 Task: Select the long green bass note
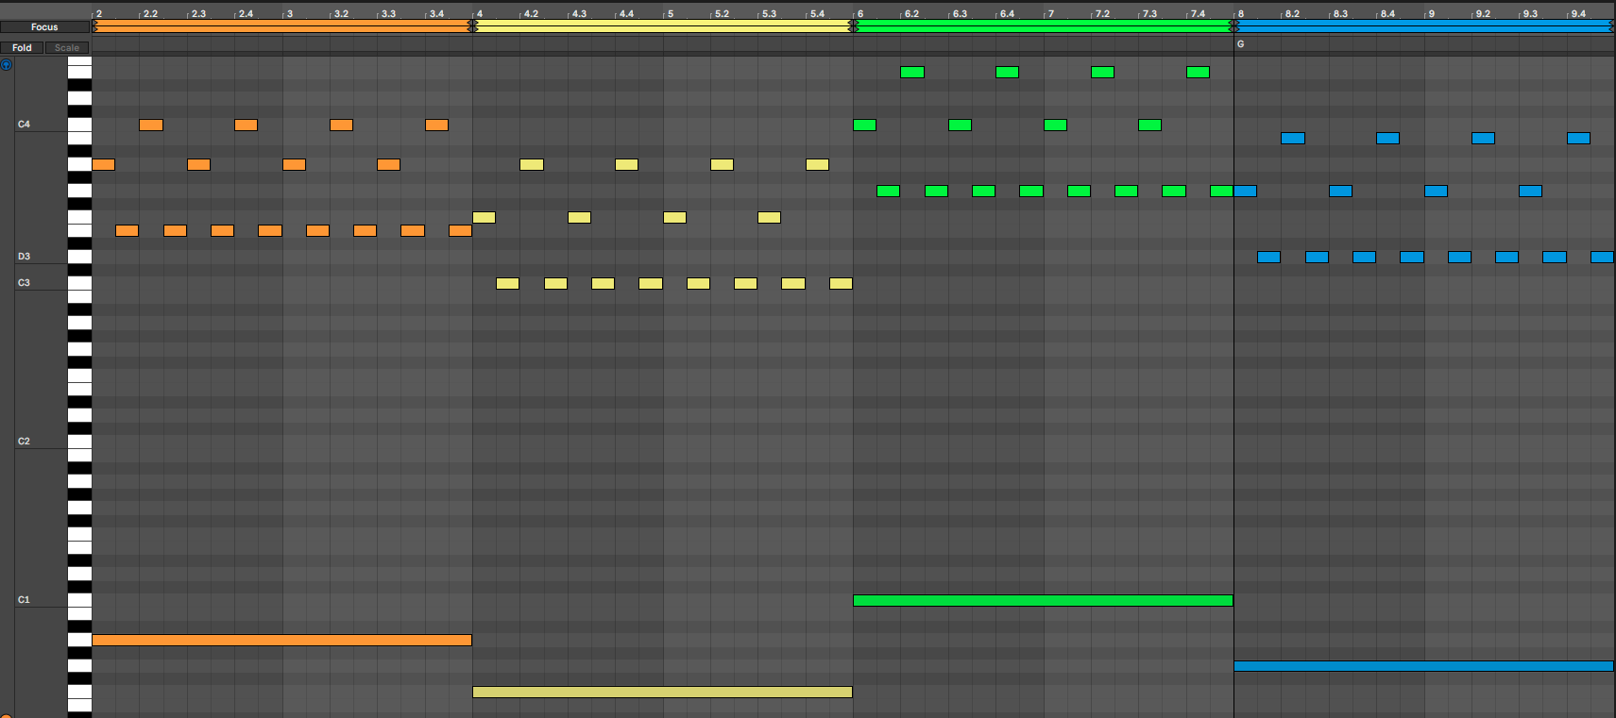pyautogui.click(x=1043, y=601)
